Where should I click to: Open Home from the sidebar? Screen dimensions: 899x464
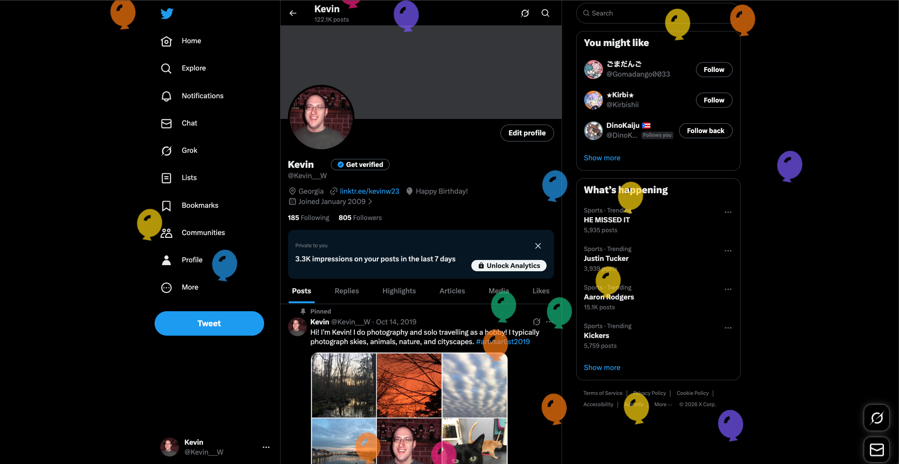point(181,41)
